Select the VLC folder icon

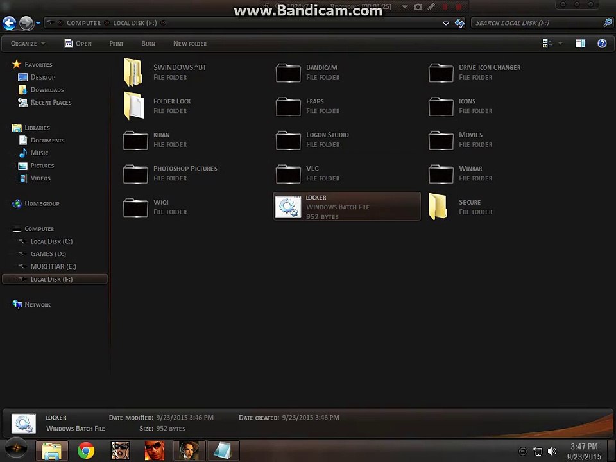coord(288,174)
